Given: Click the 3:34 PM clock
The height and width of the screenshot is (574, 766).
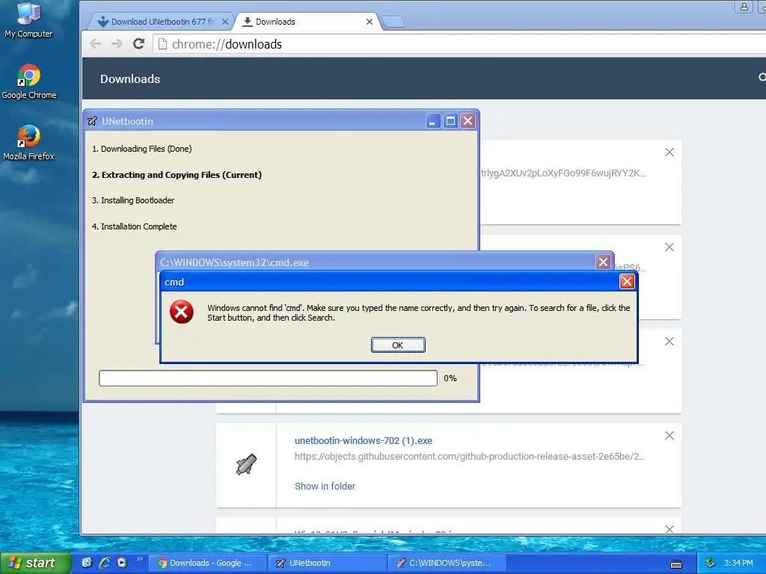Looking at the screenshot, I should [x=738, y=563].
